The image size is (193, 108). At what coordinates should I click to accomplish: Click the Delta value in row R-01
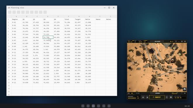[90, 22]
